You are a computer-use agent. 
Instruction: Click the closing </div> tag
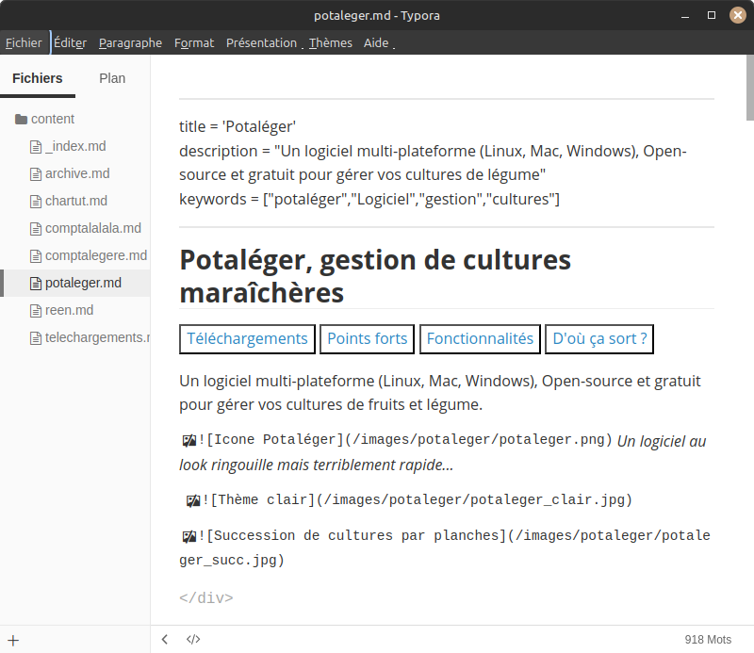point(206,597)
